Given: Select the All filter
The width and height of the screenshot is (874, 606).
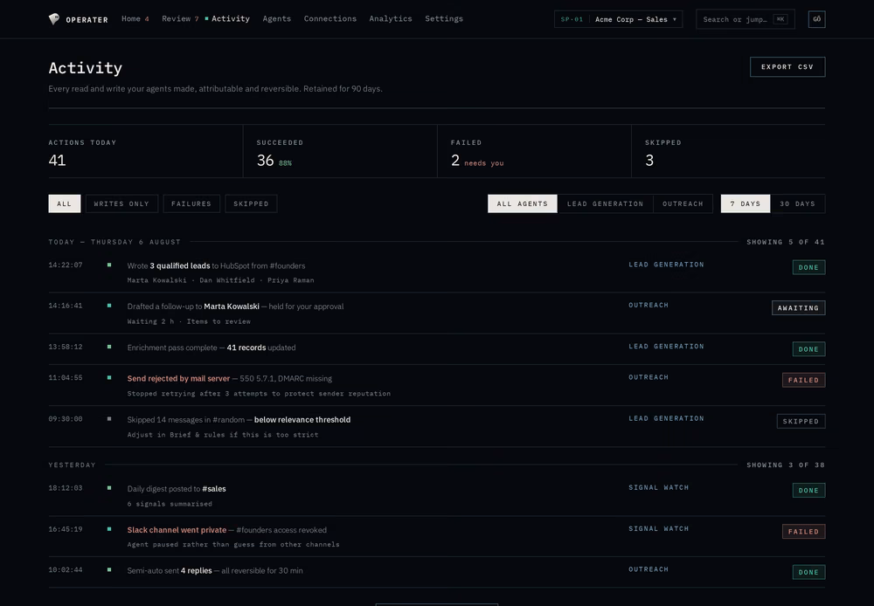Looking at the screenshot, I should click(64, 203).
